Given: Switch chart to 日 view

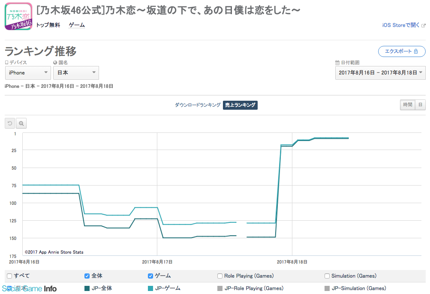Looking at the screenshot, I should click(421, 105).
